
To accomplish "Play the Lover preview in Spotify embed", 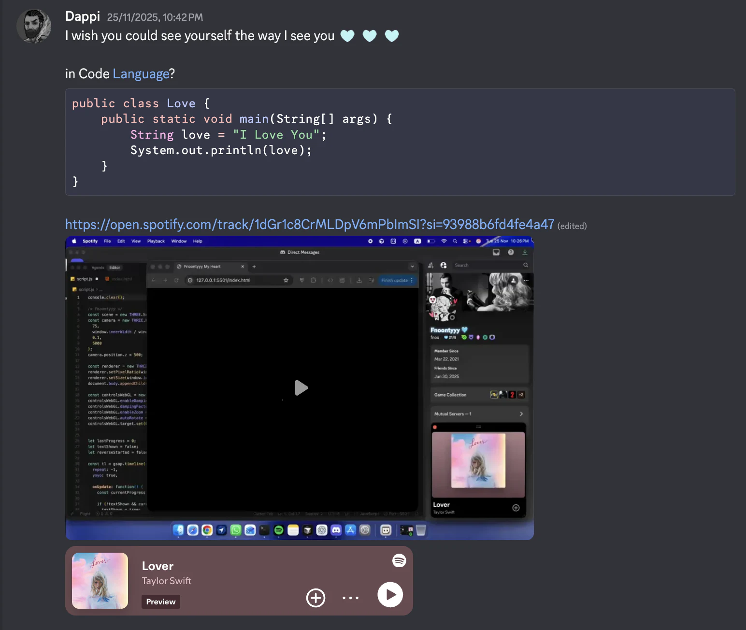I will coord(390,595).
